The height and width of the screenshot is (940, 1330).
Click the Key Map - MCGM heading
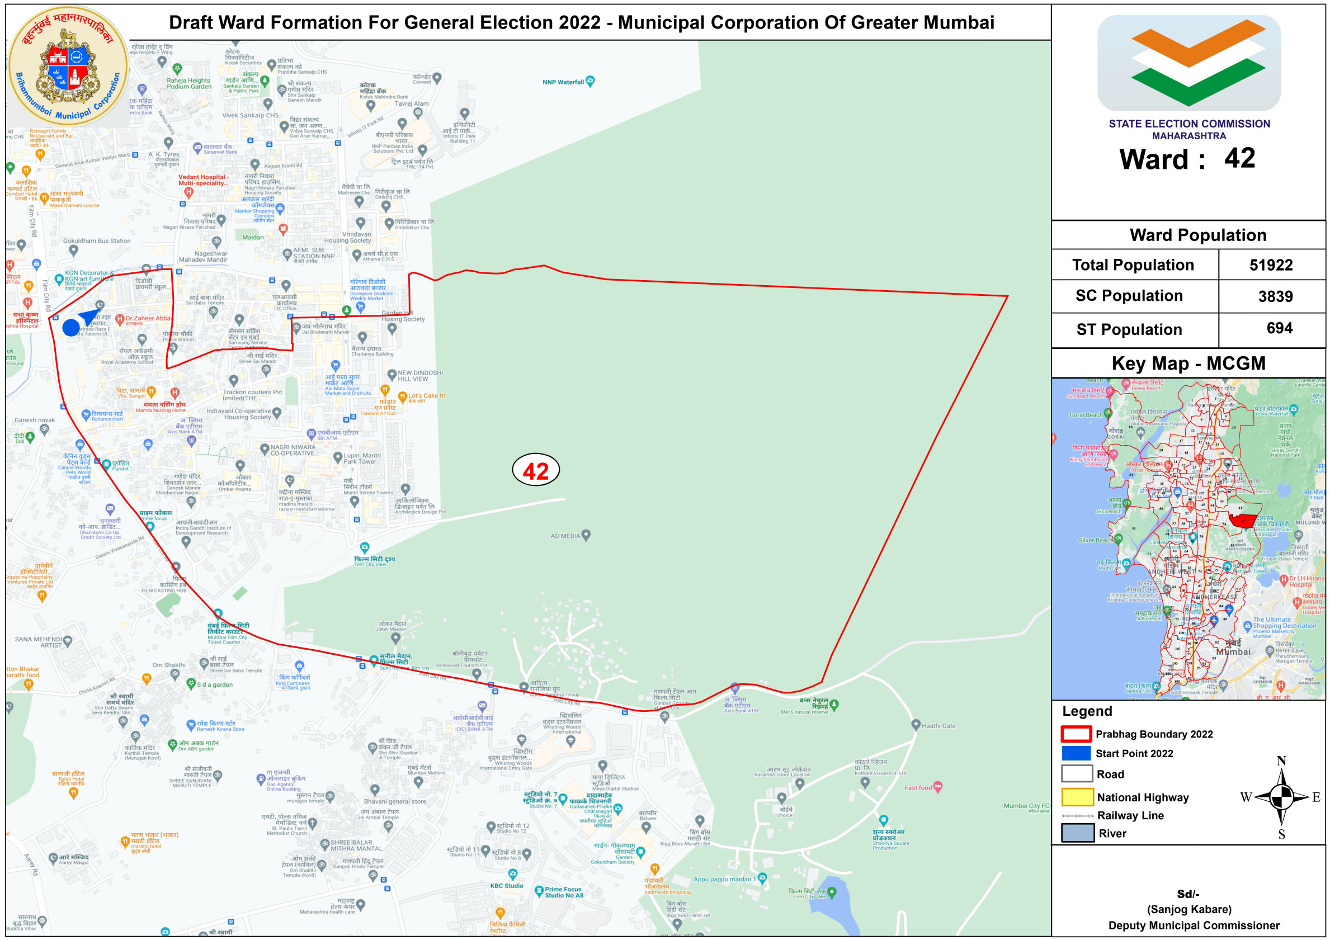click(x=1188, y=363)
